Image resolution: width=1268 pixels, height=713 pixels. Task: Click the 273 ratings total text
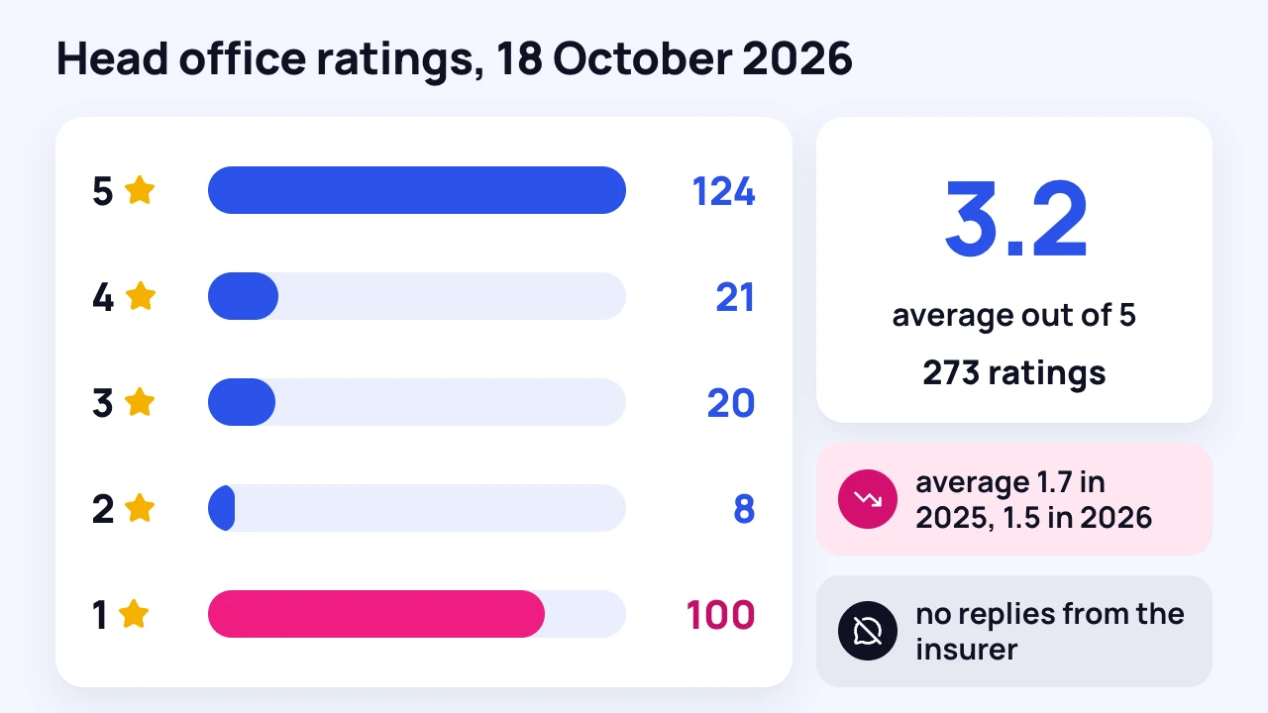point(1014,372)
